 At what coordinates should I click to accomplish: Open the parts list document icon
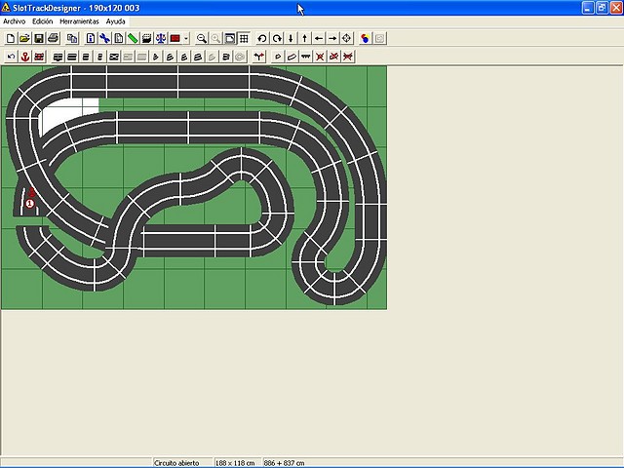(x=119, y=38)
